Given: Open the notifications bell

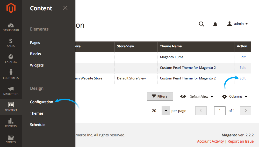Looking at the screenshot, I should pyautogui.click(x=215, y=24).
